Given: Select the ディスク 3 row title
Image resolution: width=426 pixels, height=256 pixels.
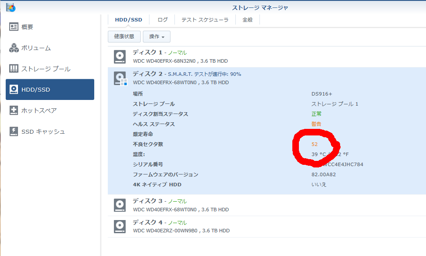Looking at the screenshot, I should click(148, 201).
